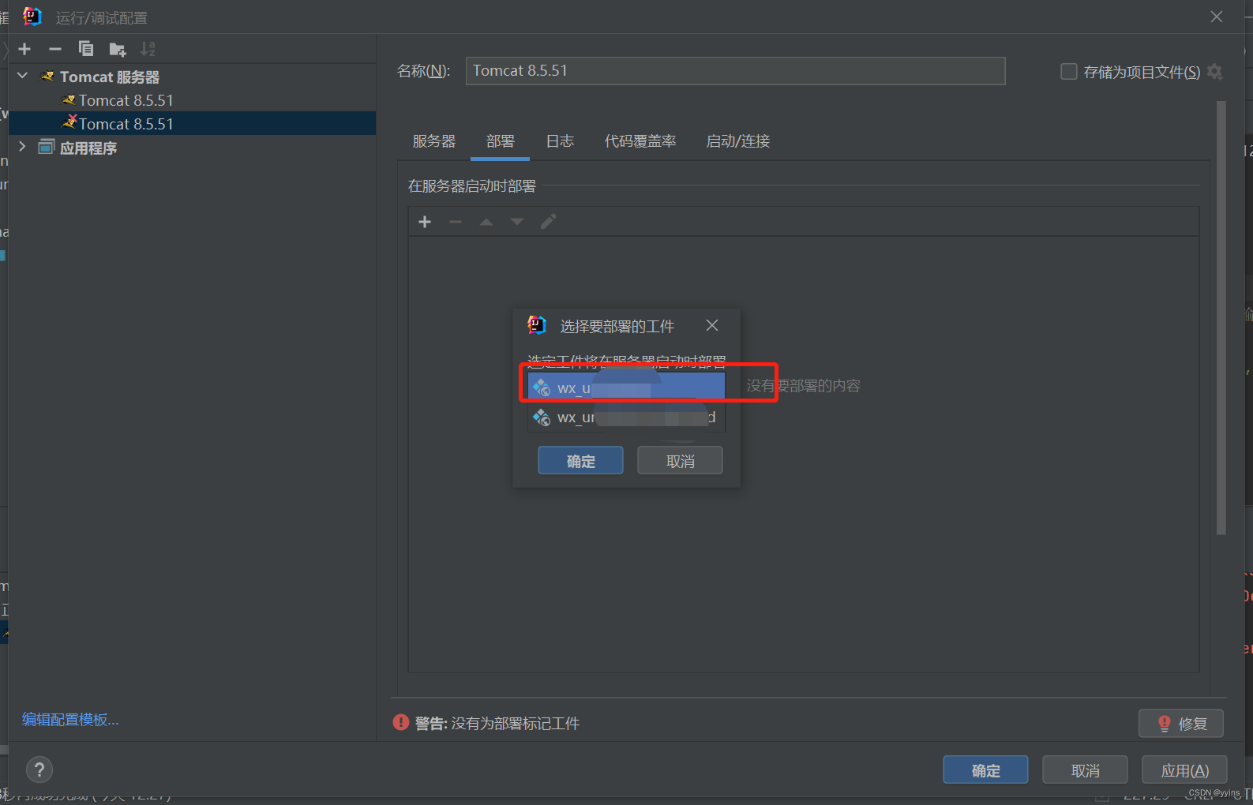Confirm the artifact selection with 确定 in the dialog
Screen dimensions: 1253x805
point(580,461)
